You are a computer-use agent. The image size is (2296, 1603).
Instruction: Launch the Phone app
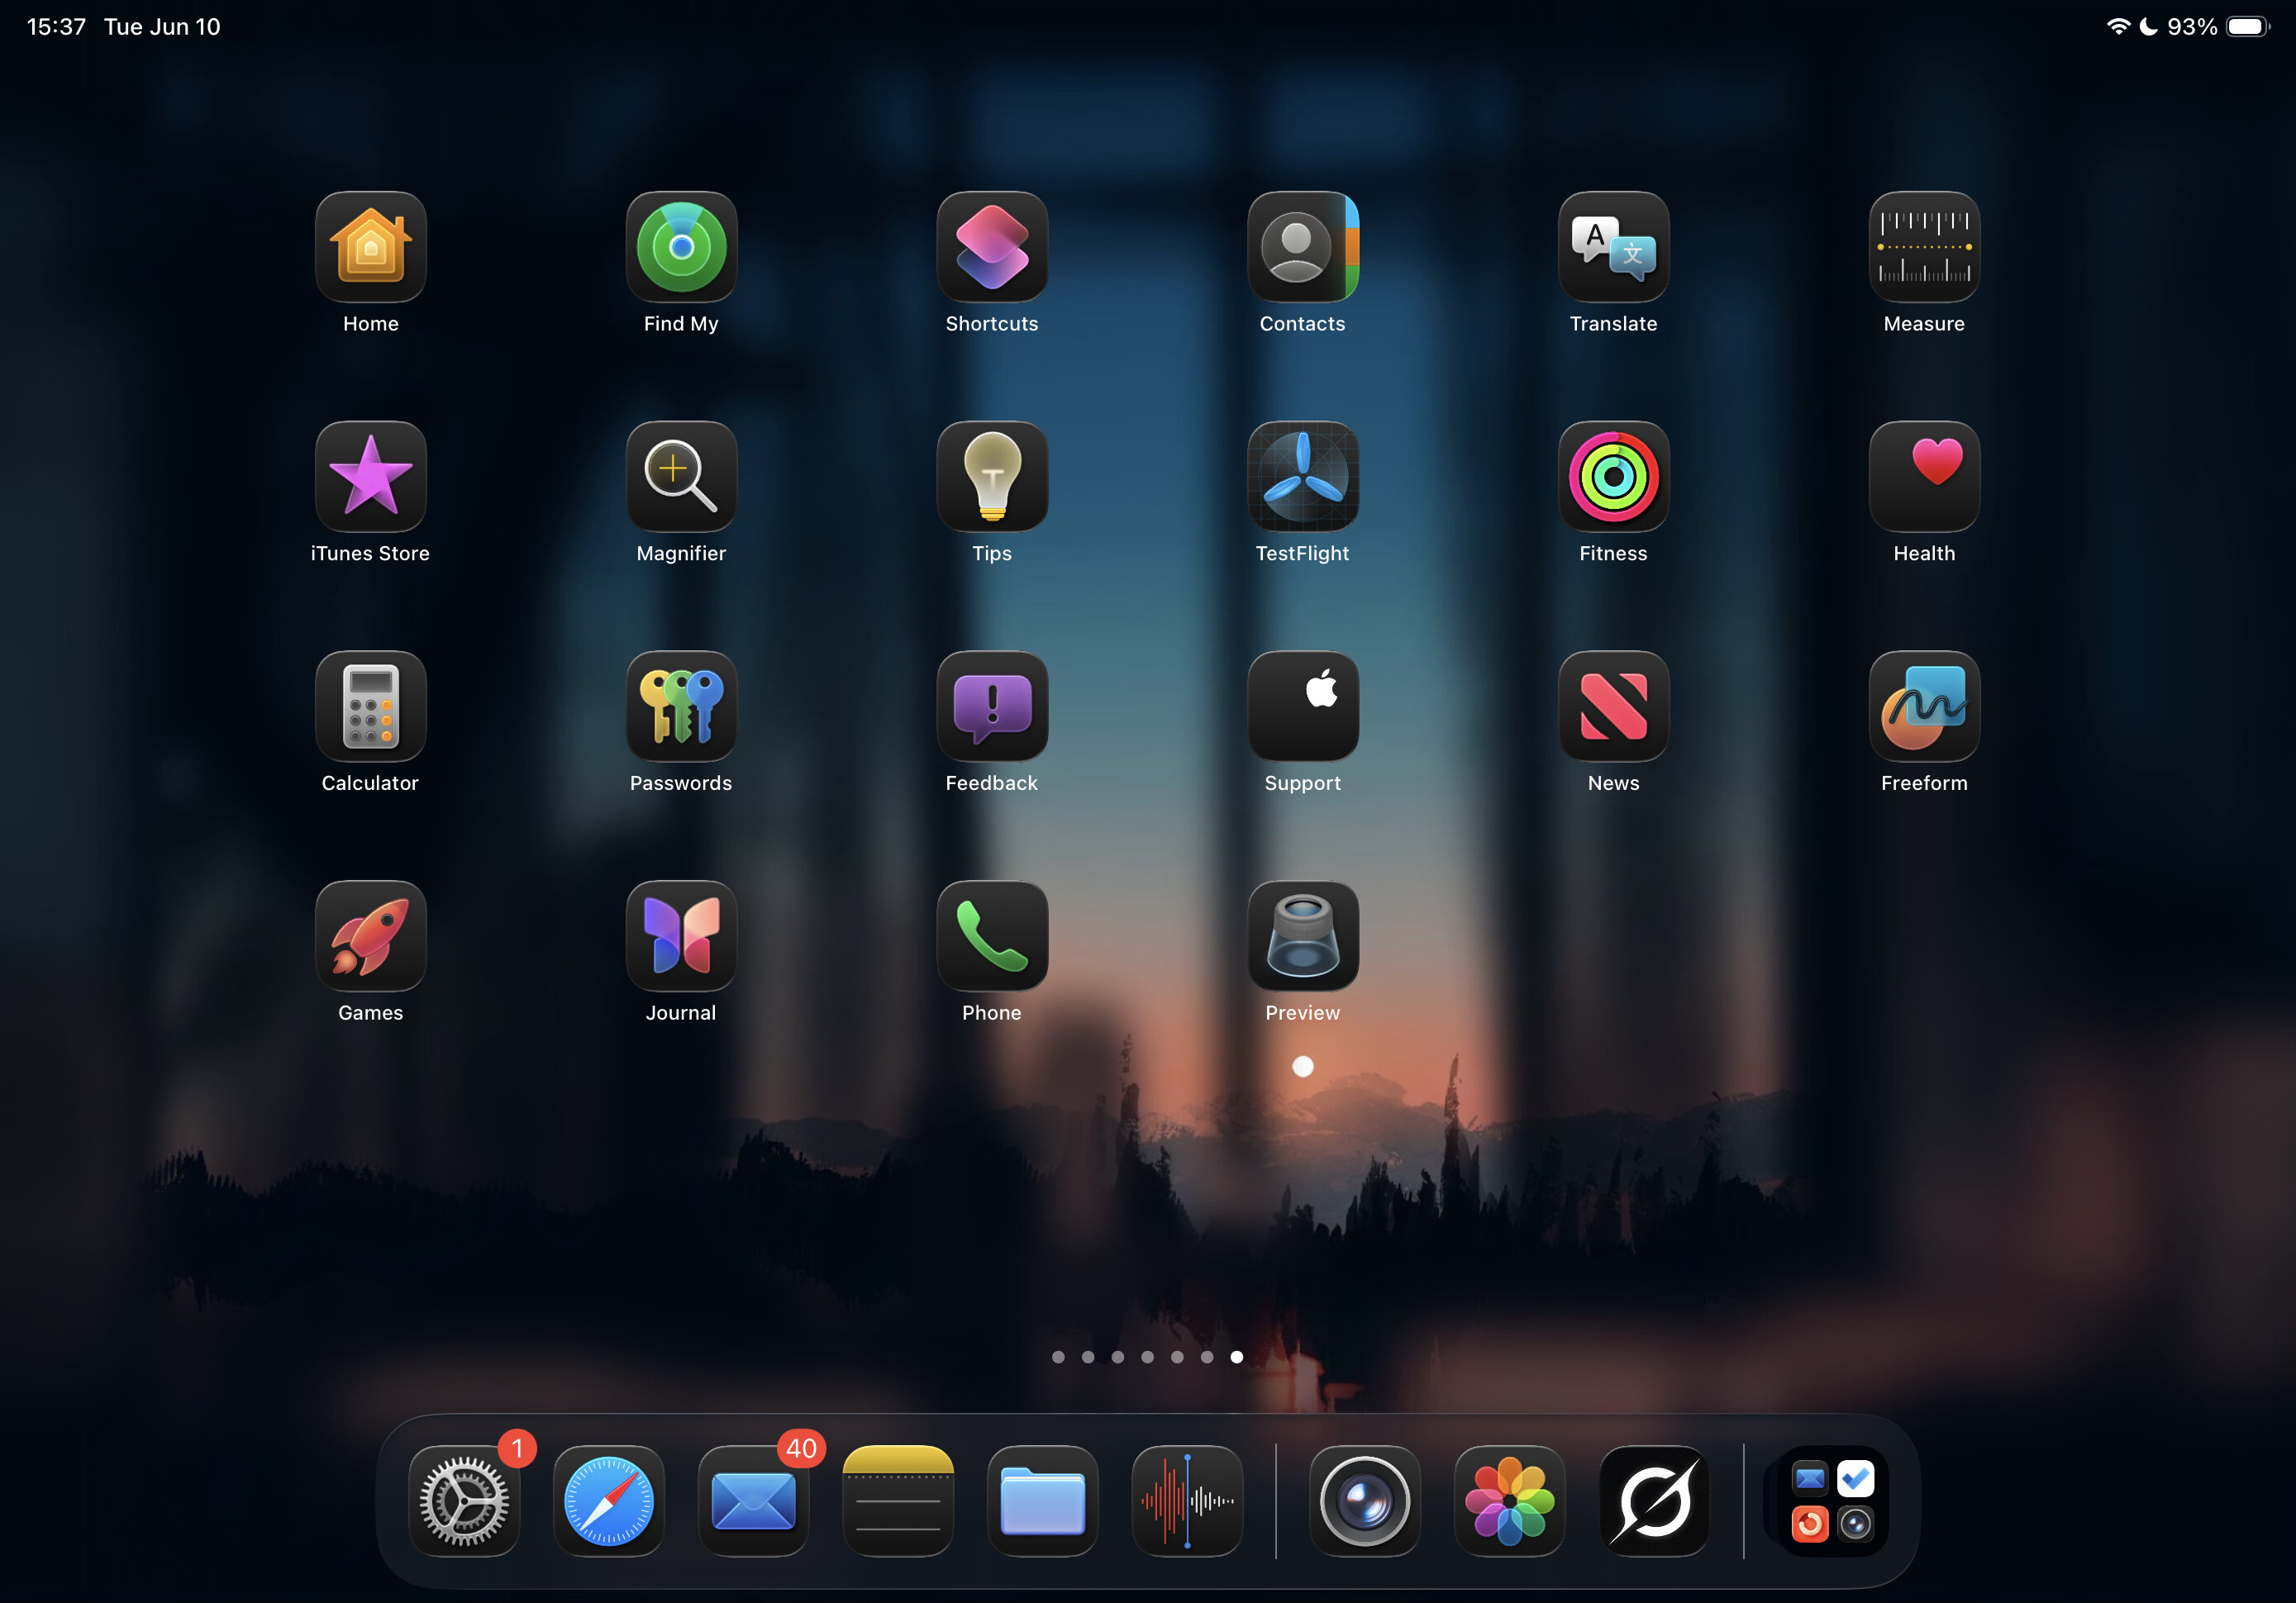point(992,936)
